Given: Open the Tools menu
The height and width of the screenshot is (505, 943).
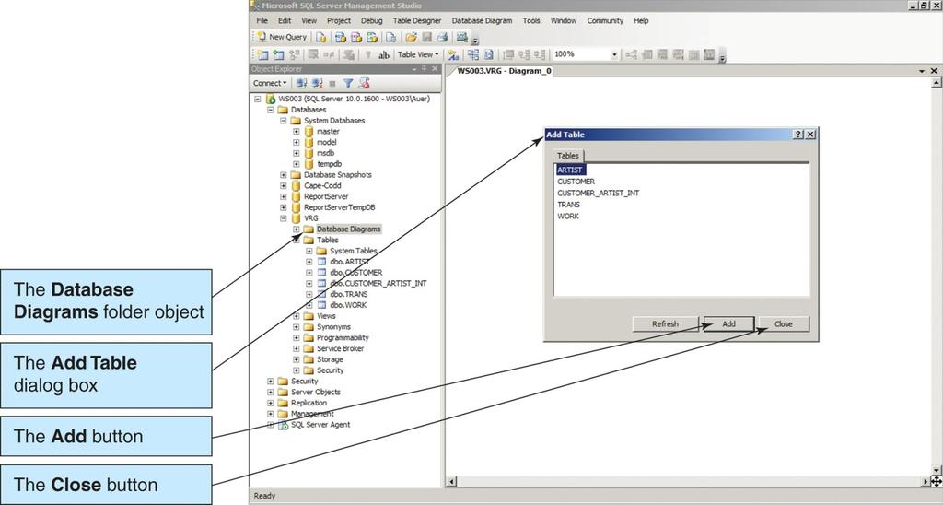Looking at the screenshot, I should point(531,20).
